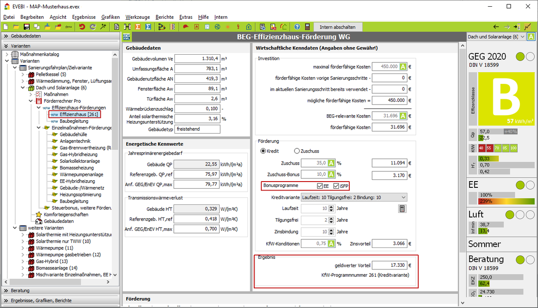Click the green house euro icon
Screen dimensions: 538x308
(248, 27)
